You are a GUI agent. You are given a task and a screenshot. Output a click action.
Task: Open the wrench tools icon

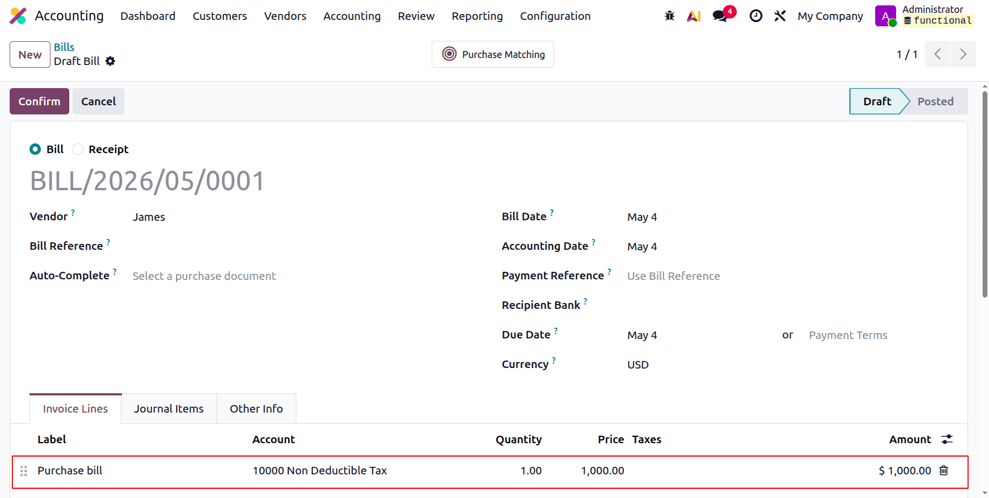pos(780,16)
